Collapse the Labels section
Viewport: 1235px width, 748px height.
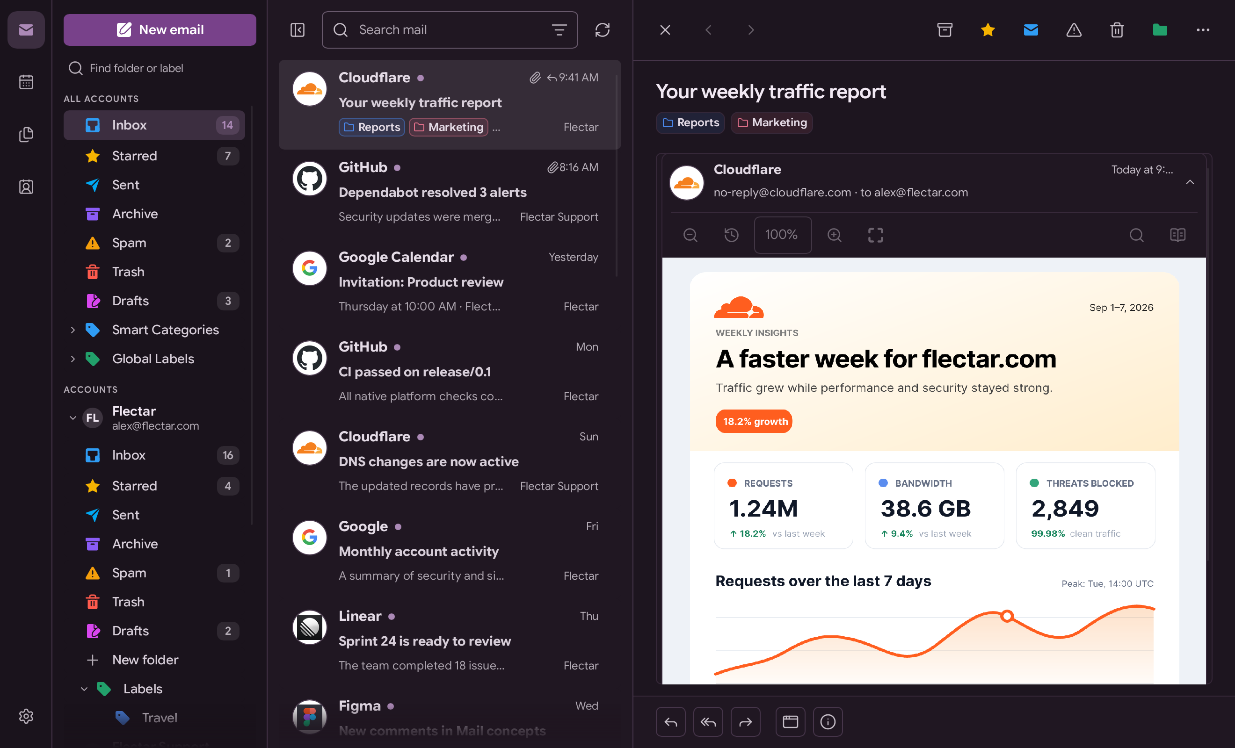click(84, 689)
